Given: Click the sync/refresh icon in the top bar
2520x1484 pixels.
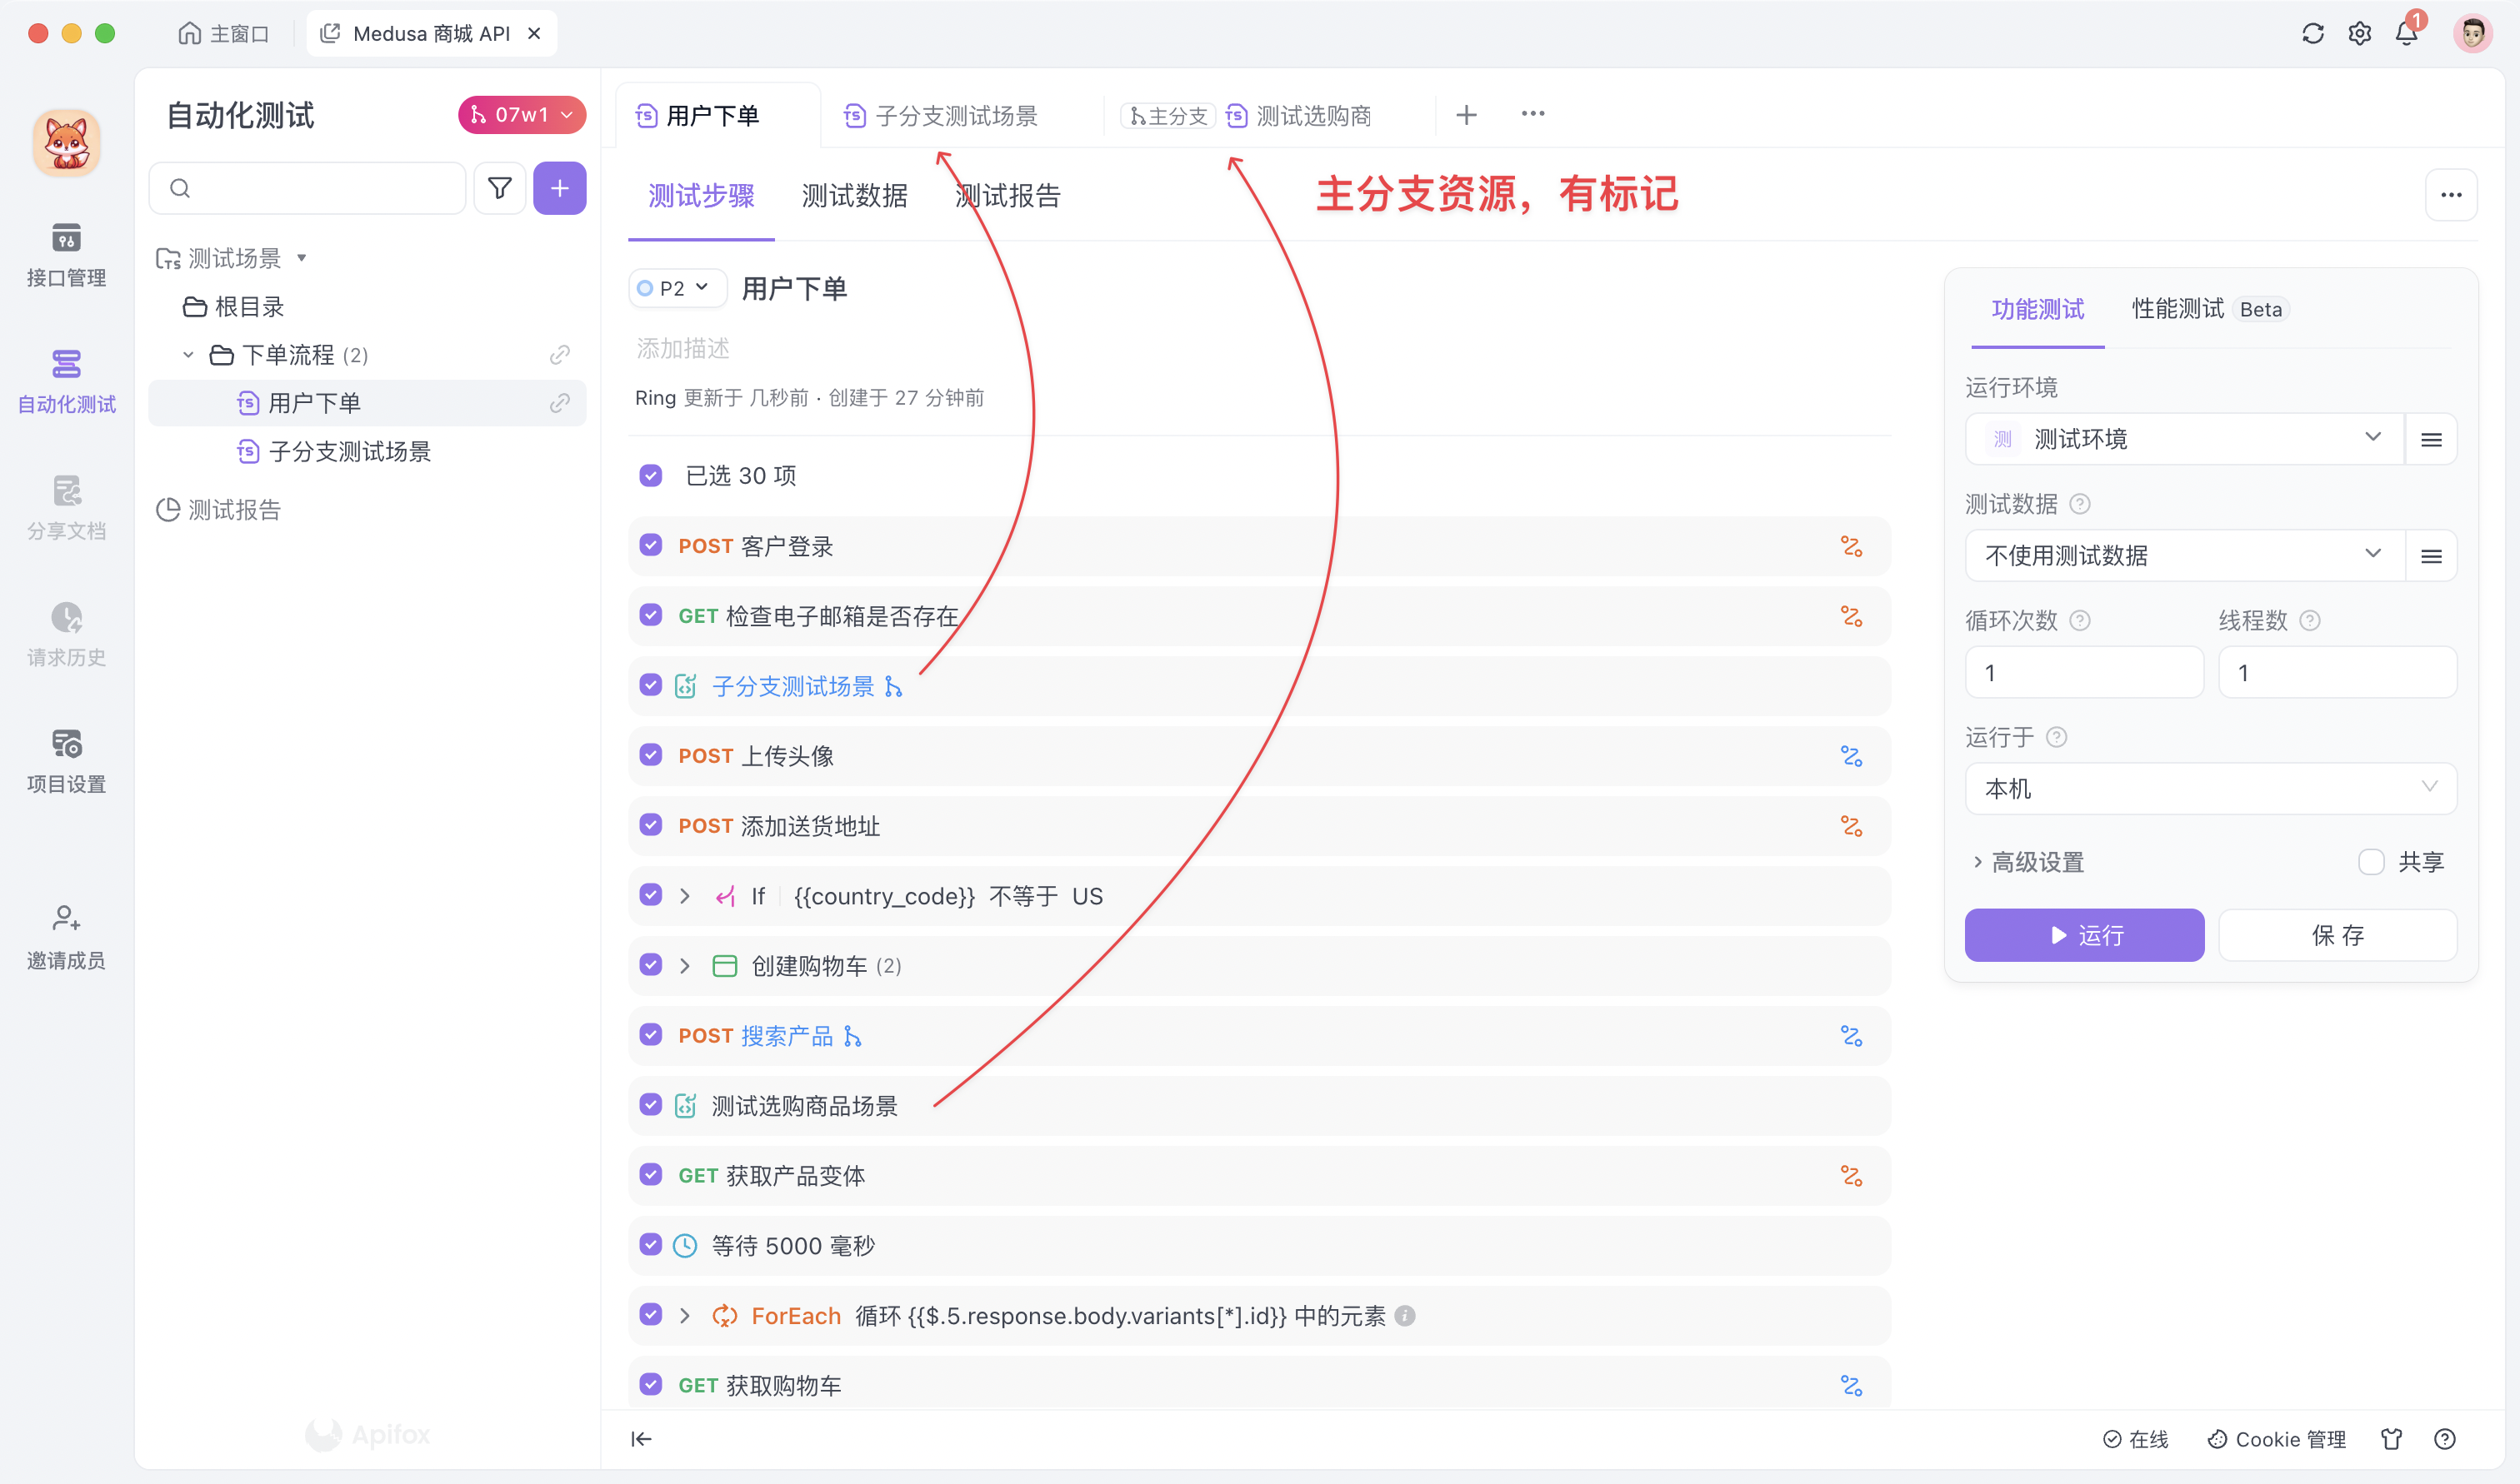Looking at the screenshot, I should (2312, 33).
